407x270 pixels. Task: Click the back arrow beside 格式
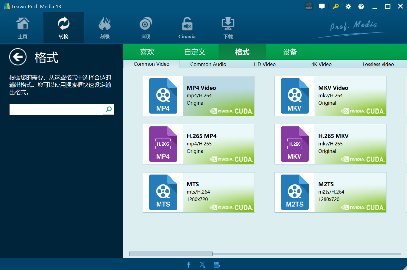click(18, 57)
